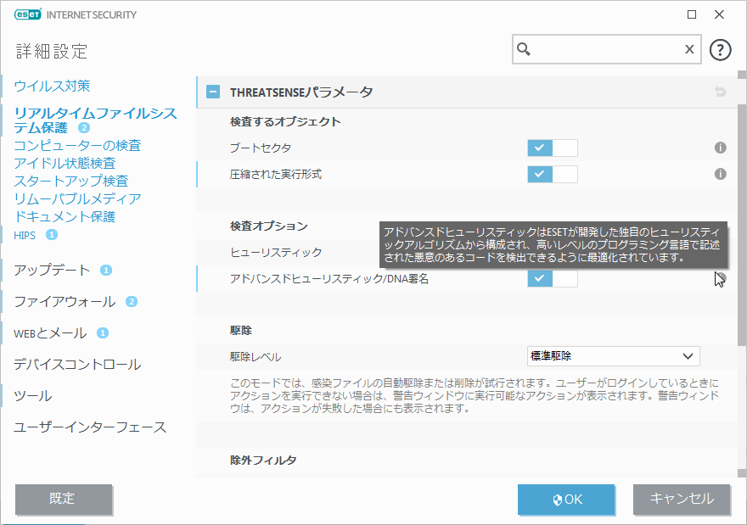Open help with the question mark icon

(720, 49)
